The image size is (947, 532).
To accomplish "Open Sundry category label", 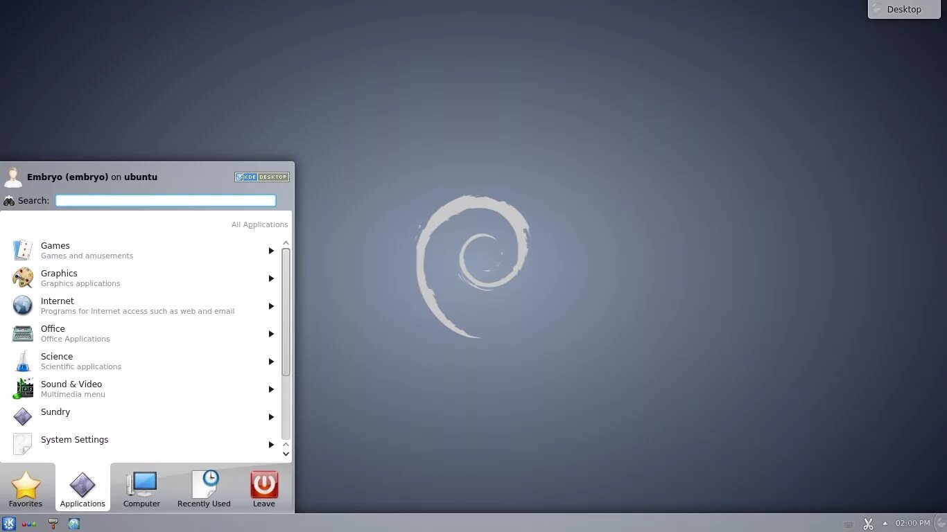I will (55, 412).
